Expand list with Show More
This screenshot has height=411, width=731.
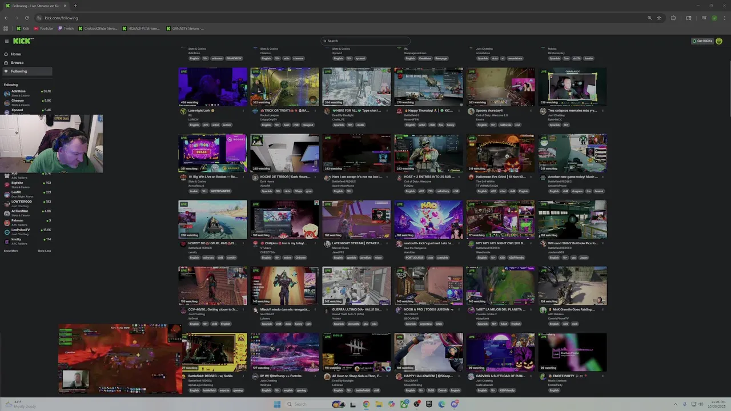[x=11, y=251]
